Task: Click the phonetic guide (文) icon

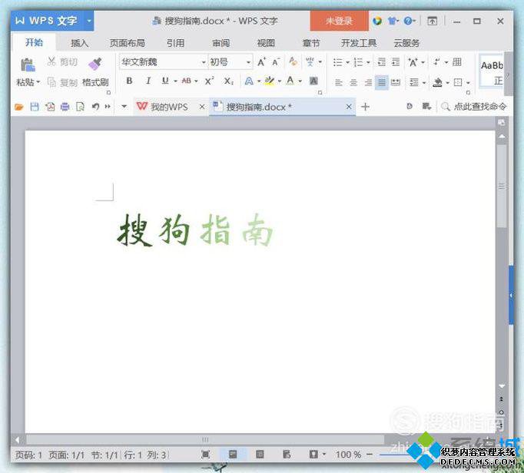Action: click(310, 61)
